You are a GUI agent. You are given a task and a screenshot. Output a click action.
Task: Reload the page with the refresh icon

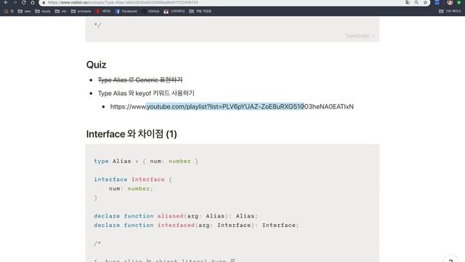point(24,2)
